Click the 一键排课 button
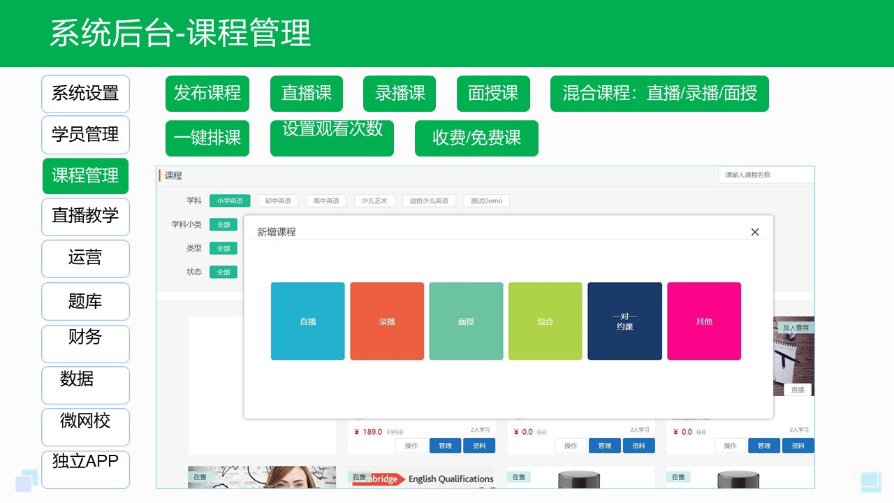This screenshot has height=503, width=894. (x=207, y=138)
